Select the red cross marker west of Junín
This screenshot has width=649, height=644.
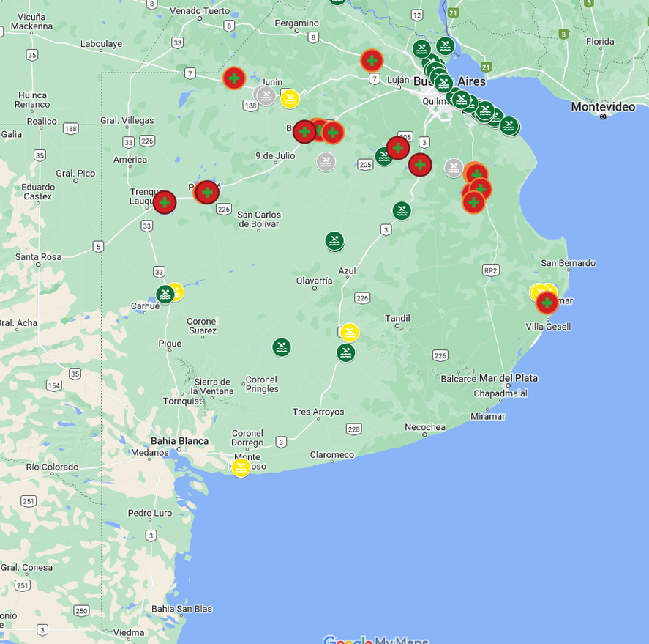point(233,78)
